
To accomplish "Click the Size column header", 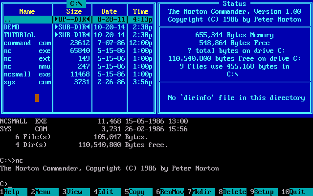I will coord(74,11).
